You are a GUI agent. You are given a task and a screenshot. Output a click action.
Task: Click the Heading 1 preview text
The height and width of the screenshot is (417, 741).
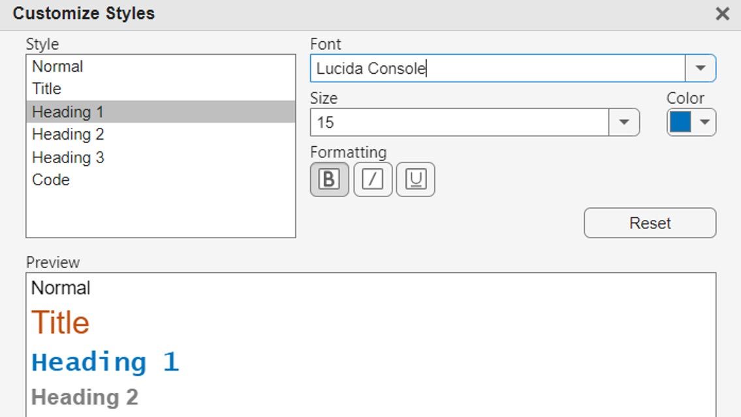pyautogui.click(x=105, y=362)
